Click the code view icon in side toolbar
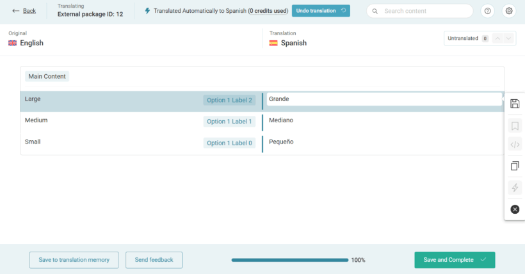The height and width of the screenshot is (274, 525). (515, 145)
